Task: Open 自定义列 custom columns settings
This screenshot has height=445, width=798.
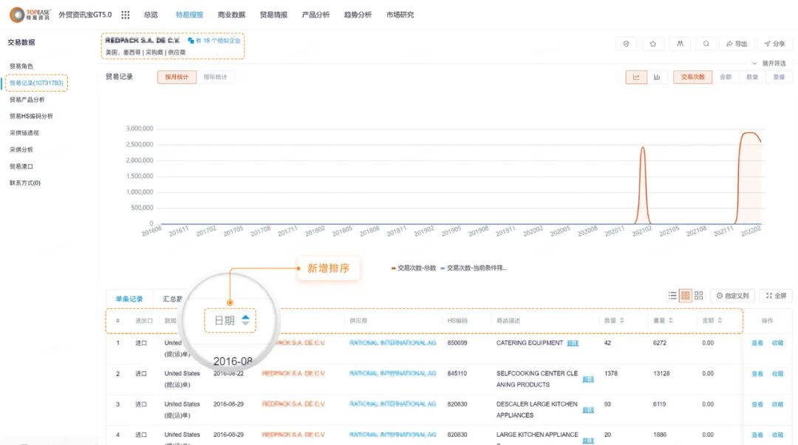Action: click(x=732, y=295)
